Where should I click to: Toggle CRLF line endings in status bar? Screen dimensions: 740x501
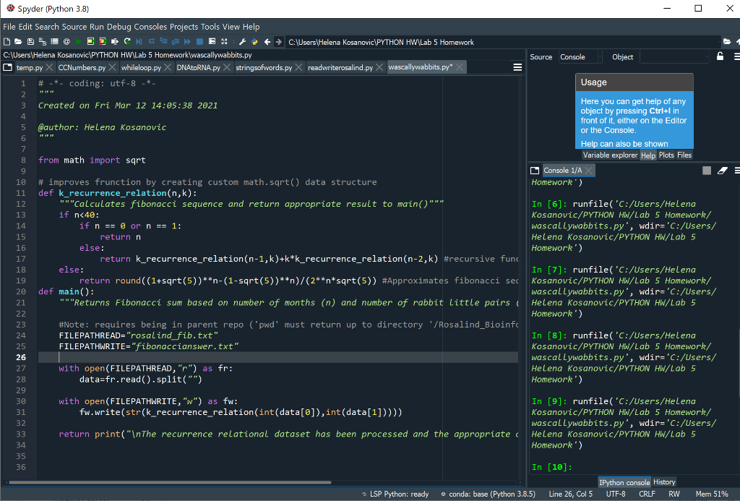pos(649,494)
